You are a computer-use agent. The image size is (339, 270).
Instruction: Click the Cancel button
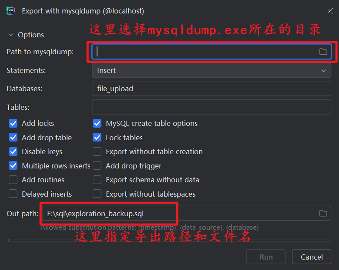point(311,257)
